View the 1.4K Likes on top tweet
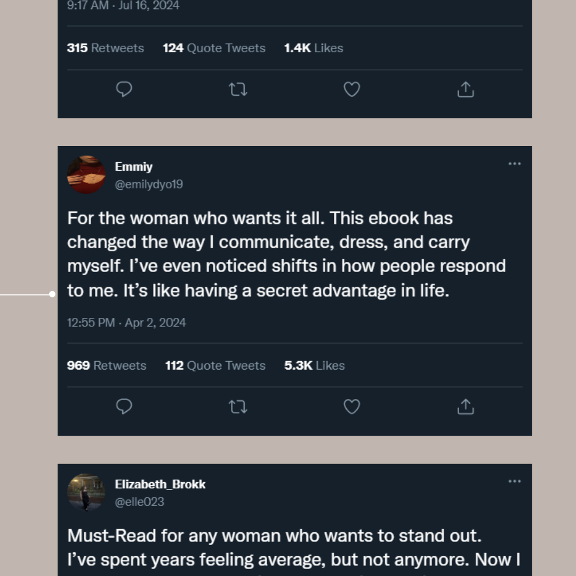The height and width of the screenshot is (576, 576). click(x=313, y=48)
